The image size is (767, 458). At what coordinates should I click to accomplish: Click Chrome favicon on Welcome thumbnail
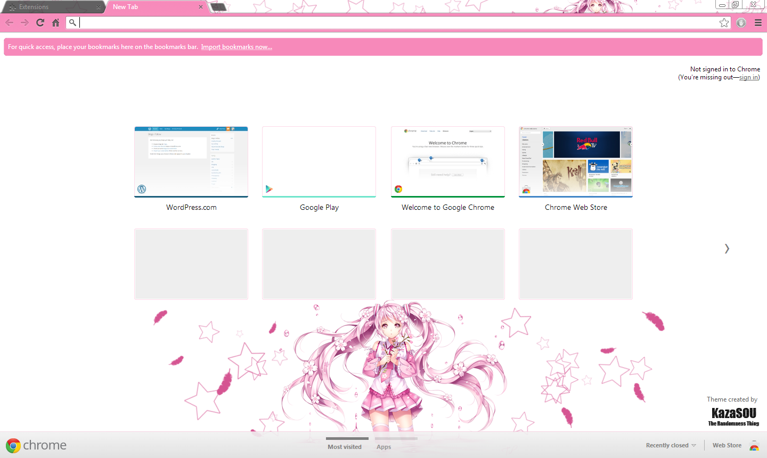[398, 189]
